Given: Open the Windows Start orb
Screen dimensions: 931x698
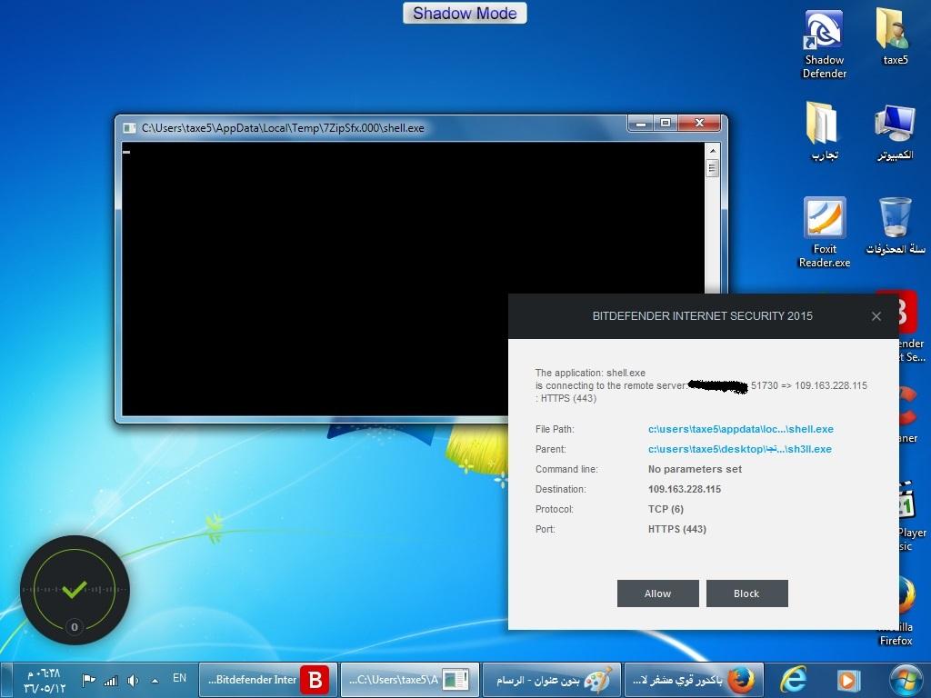Looking at the screenshot, I should click(906, 680).
